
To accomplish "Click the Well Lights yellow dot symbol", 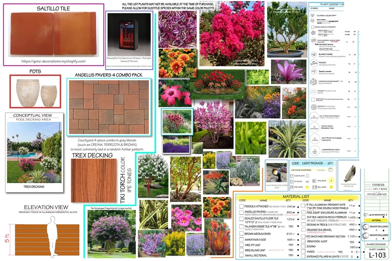I will 332,187.
